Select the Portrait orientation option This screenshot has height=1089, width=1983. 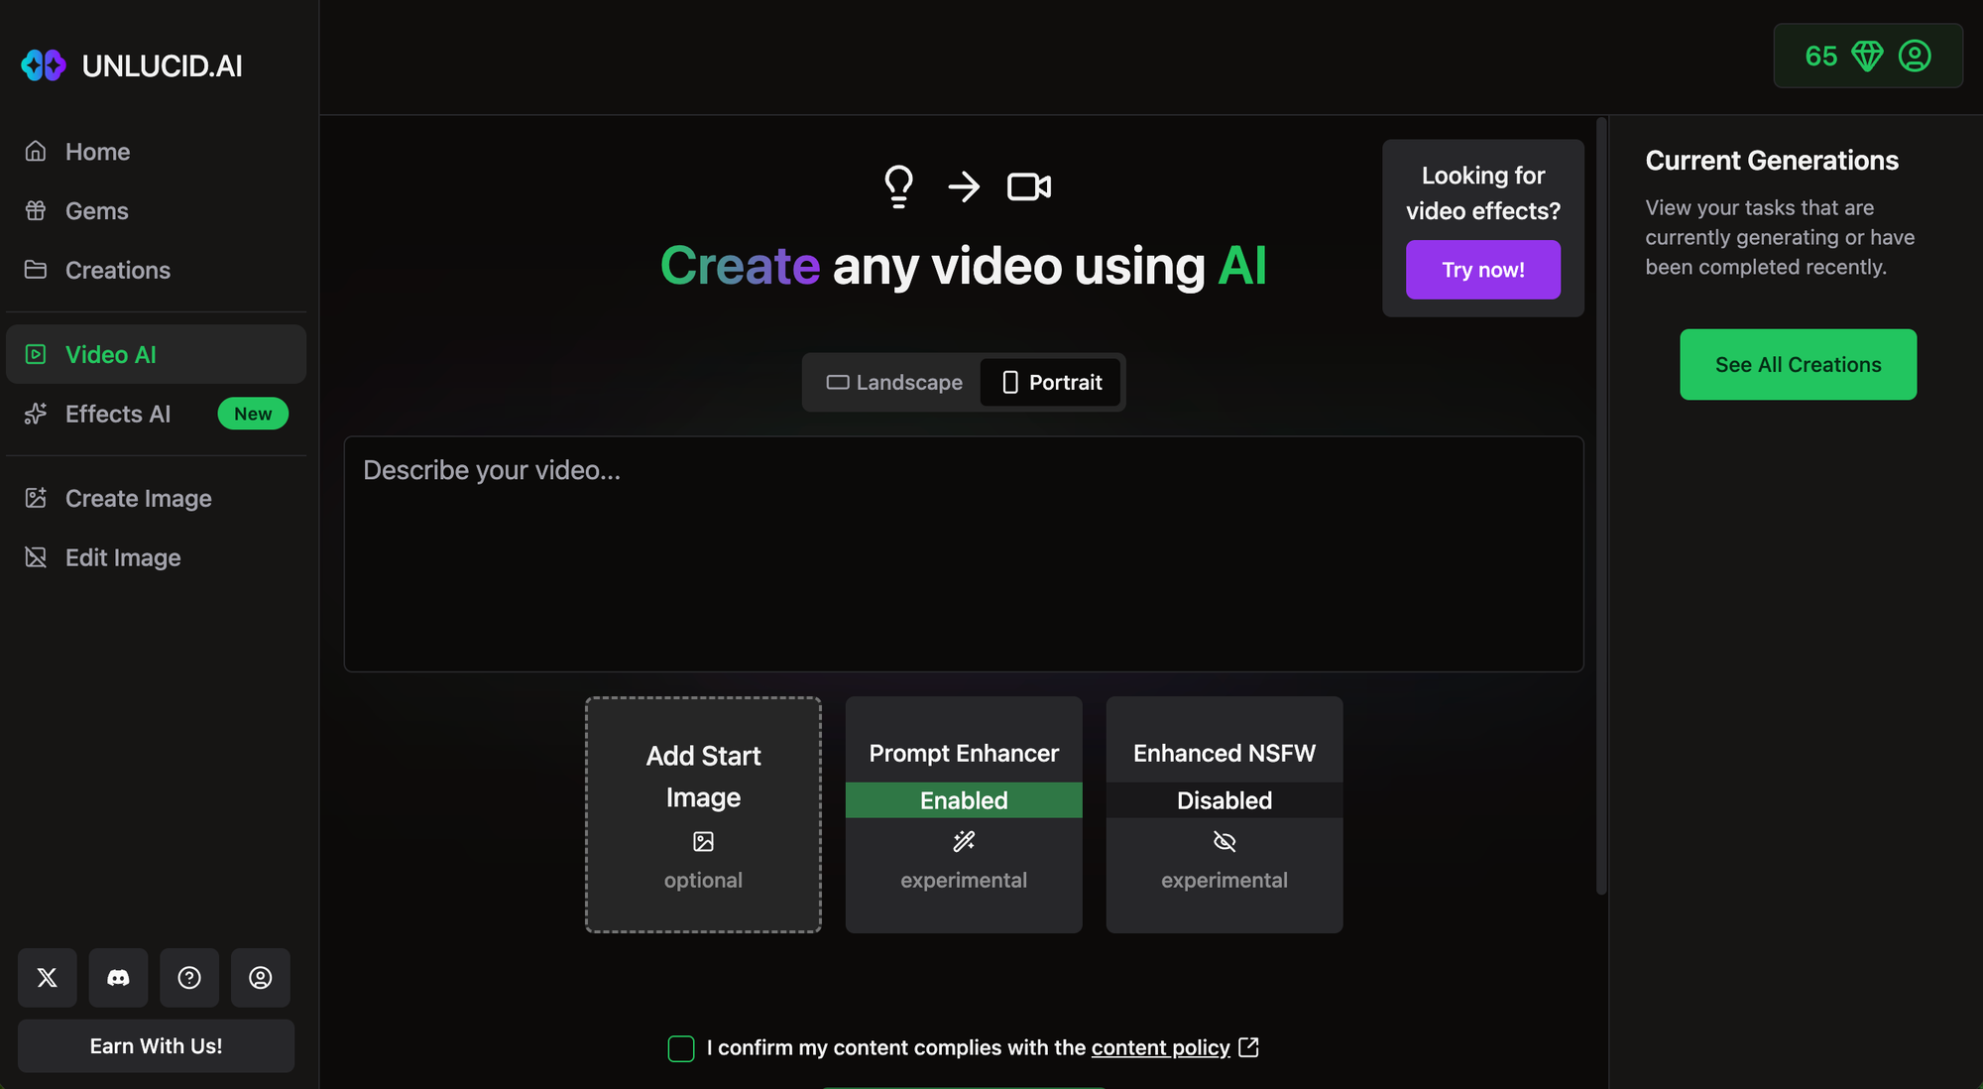click(x=1051, y=383)
